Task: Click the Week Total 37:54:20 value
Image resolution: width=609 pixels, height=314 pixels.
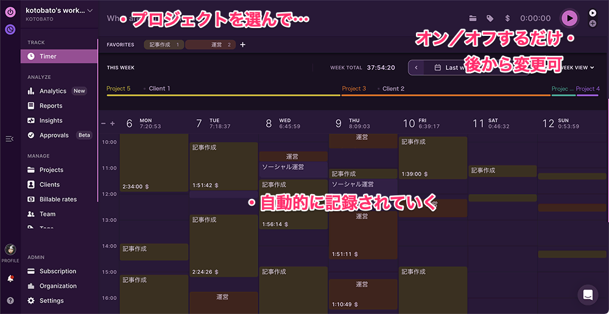Action: click(381, 68)
